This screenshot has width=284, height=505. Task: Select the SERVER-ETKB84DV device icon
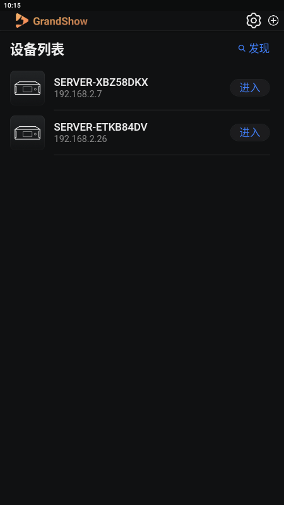tap(27, 133)
